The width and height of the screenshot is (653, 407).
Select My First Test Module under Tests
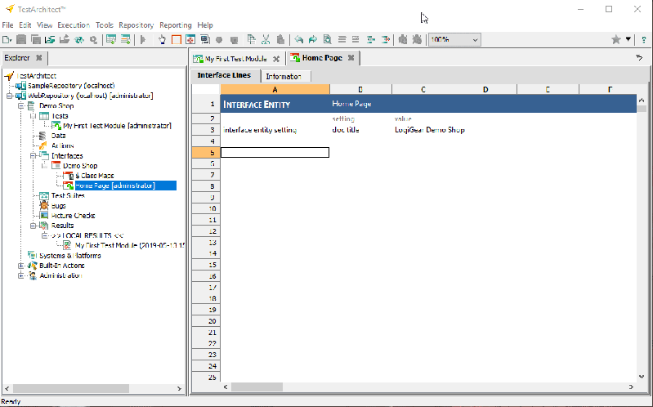point(117,126)
